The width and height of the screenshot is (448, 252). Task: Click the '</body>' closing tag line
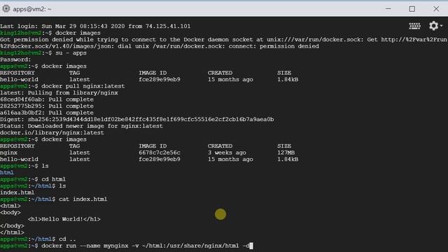click(x=12, y=225)
